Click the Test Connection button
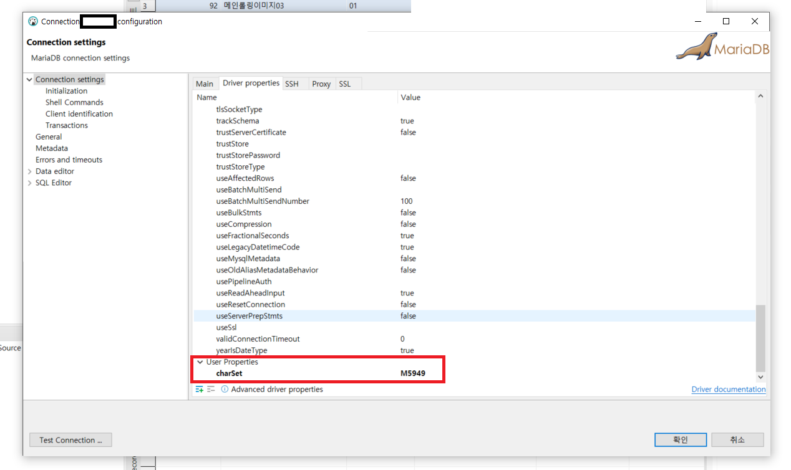This screenshot has width=791, height=470. [70, 439]
